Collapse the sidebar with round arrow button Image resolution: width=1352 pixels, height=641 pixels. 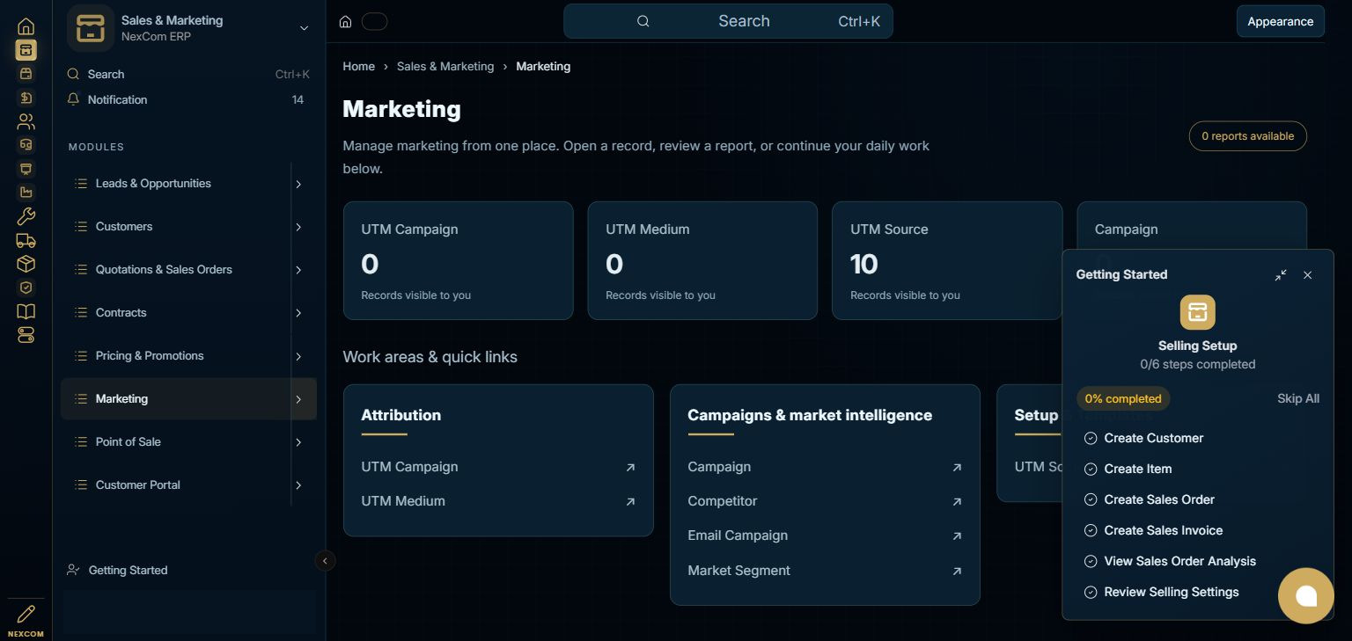[x=326, y=560]
